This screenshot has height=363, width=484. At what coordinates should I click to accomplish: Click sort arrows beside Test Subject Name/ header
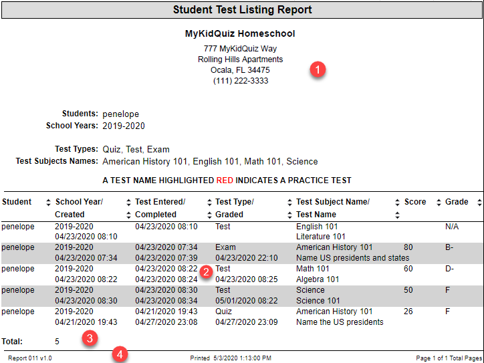(397, 203)
